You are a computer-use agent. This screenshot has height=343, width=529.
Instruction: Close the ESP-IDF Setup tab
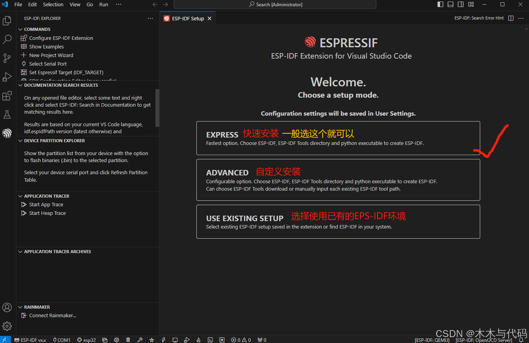210,18
